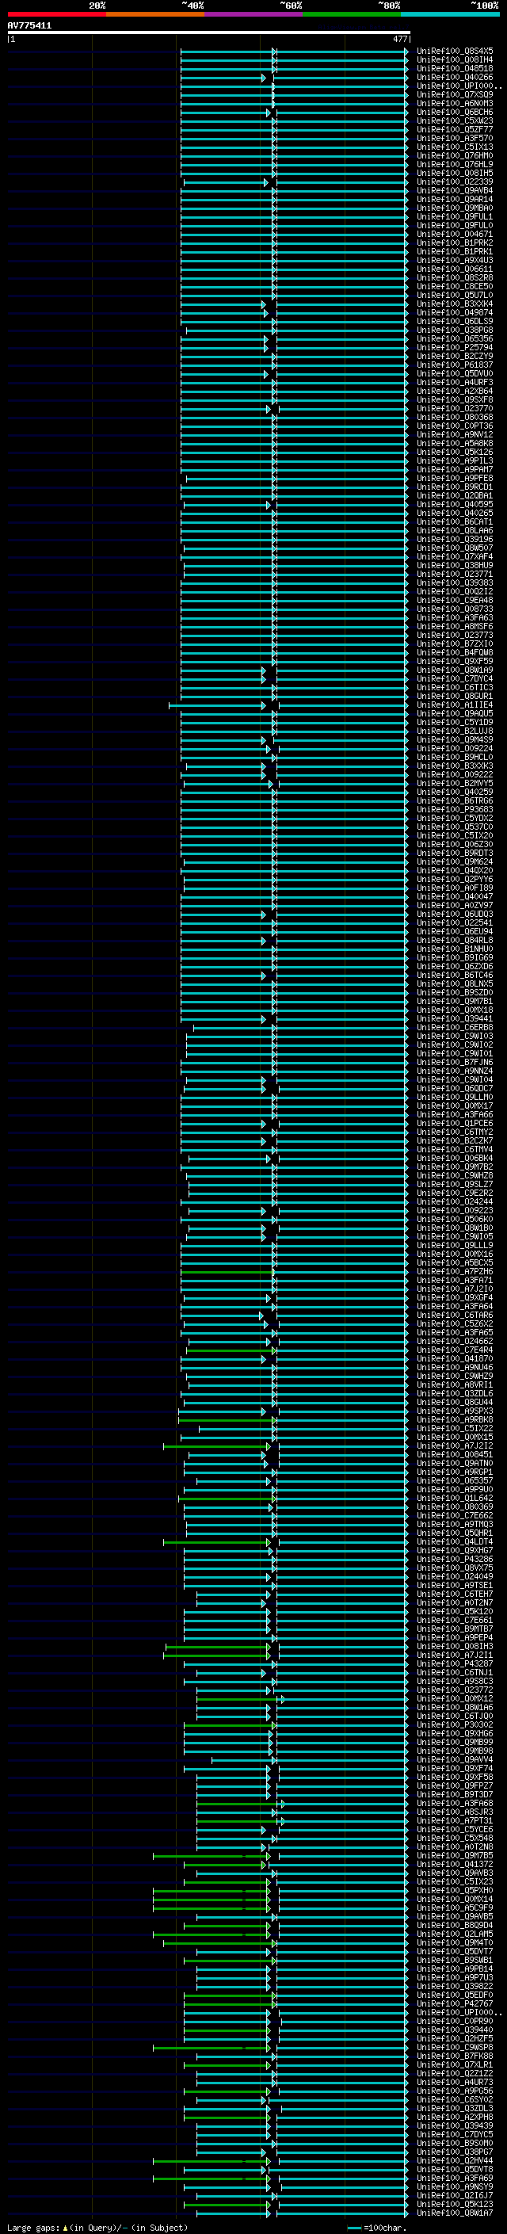Screen dimensions: 507x2234
Task: Select hit label UniRef100_C6ERB8
Action: tap(455, 1027)
